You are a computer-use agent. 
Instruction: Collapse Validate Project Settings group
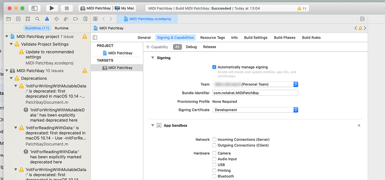tap(11, 44)
